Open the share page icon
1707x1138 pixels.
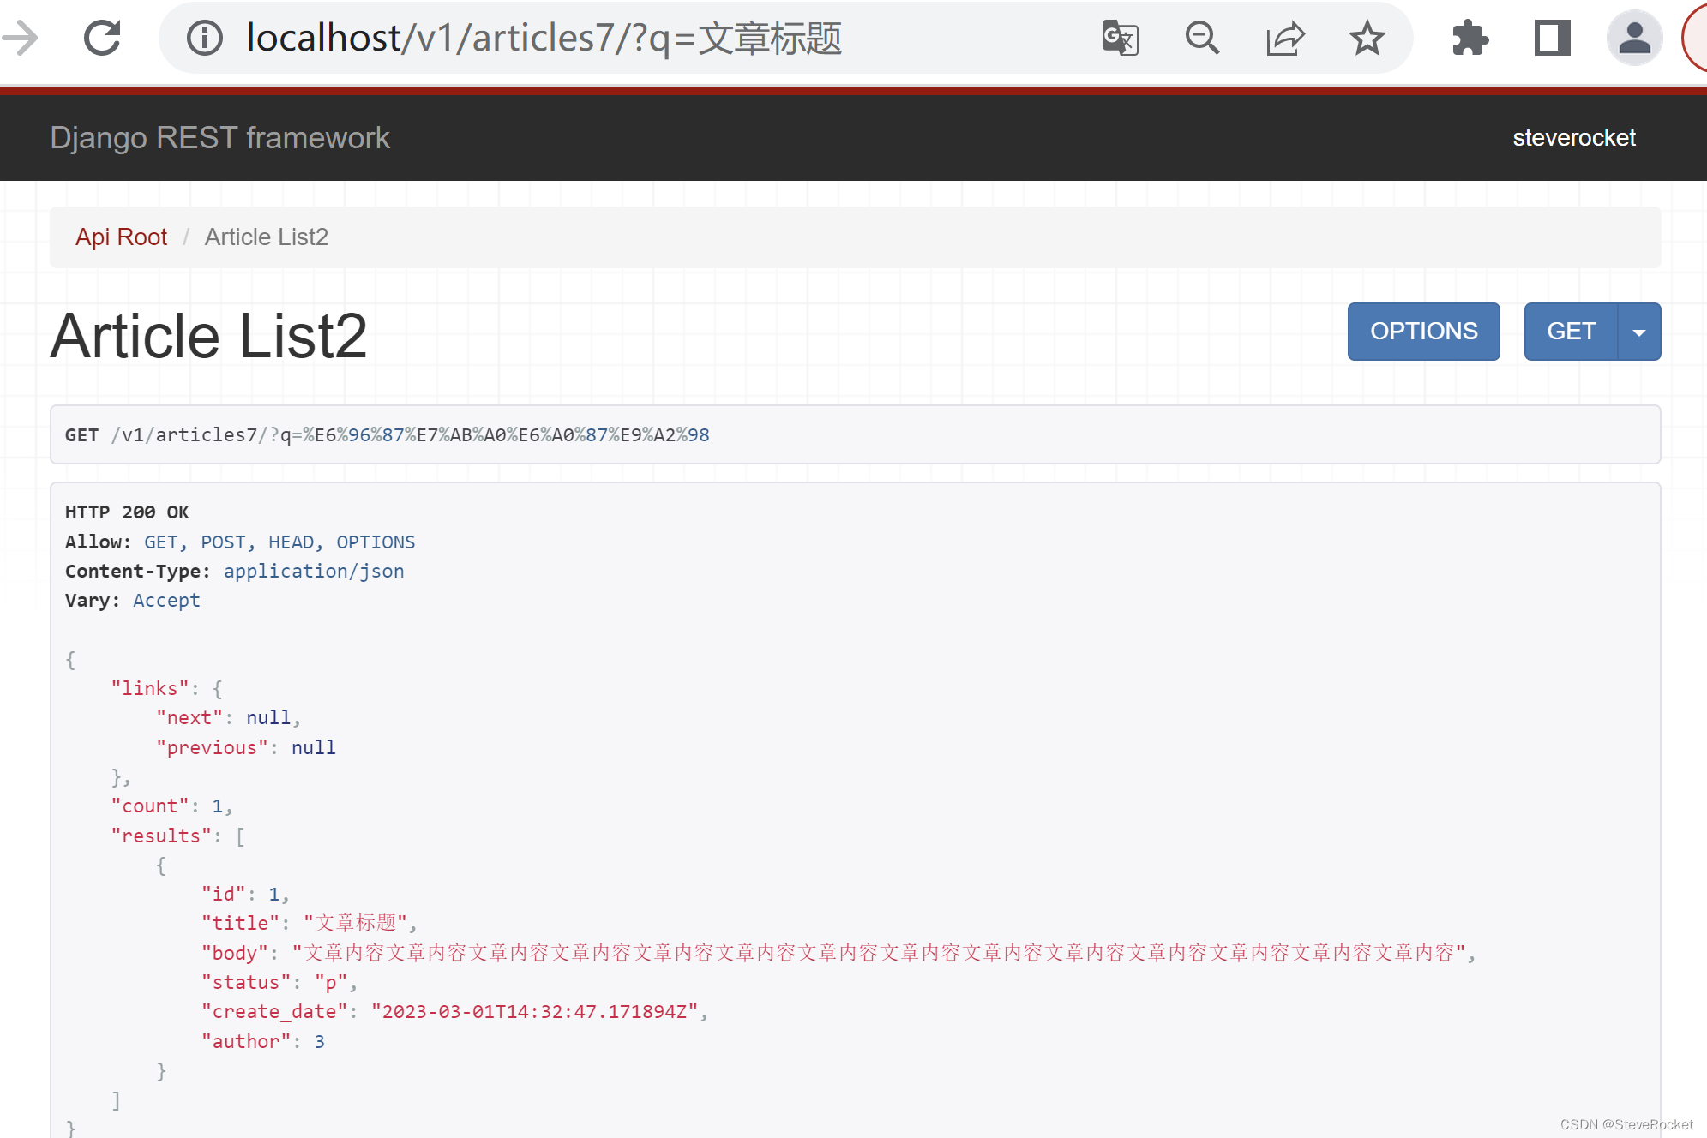[1284, 38]
